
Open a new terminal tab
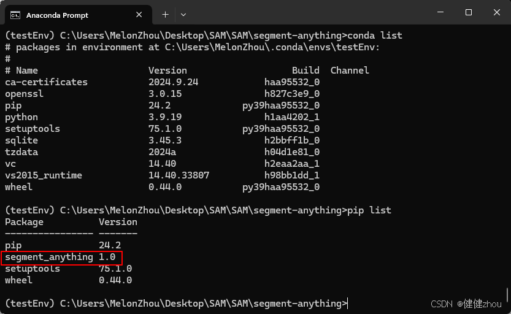click(x=165, y=15)
